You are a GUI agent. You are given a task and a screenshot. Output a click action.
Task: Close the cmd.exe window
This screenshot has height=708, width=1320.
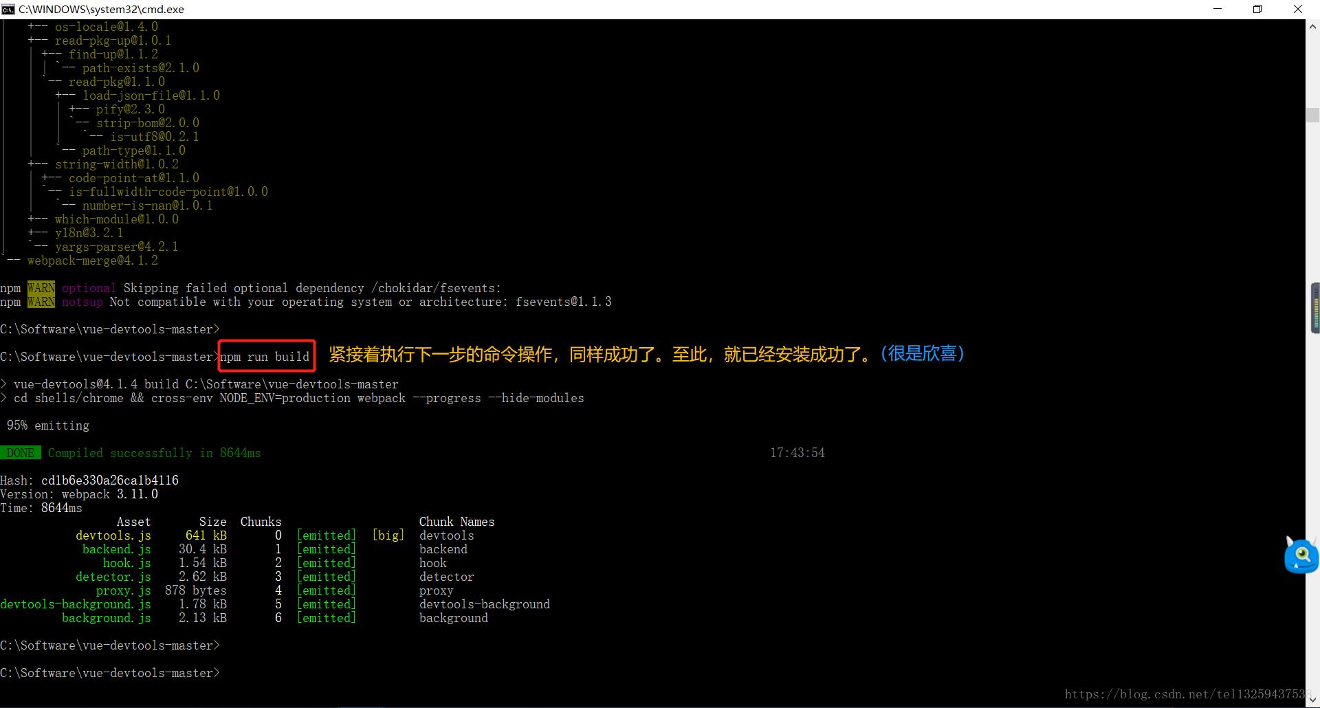(x=1298, y=9)
